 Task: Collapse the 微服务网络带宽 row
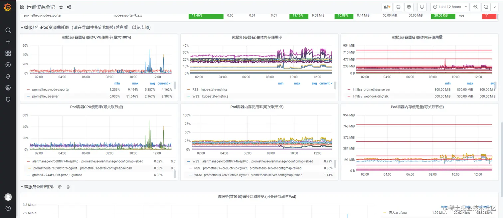(37, 187)
